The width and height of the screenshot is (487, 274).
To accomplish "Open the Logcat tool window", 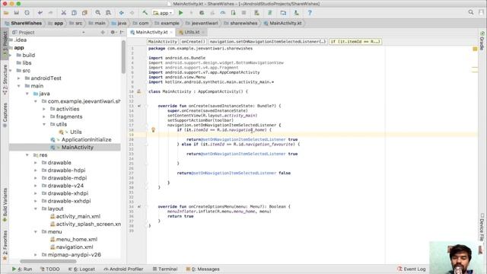I will point(81,269).
